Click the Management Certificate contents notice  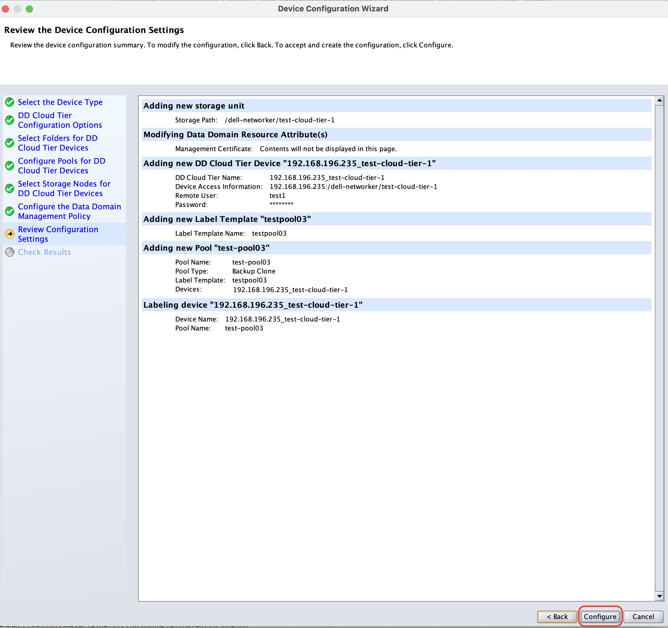(x=328, y=149)
